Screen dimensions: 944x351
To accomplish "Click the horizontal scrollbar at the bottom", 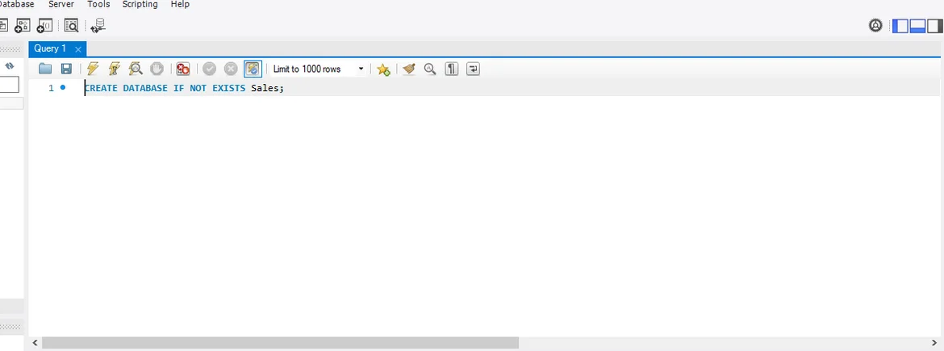I will tap(280, 343).
